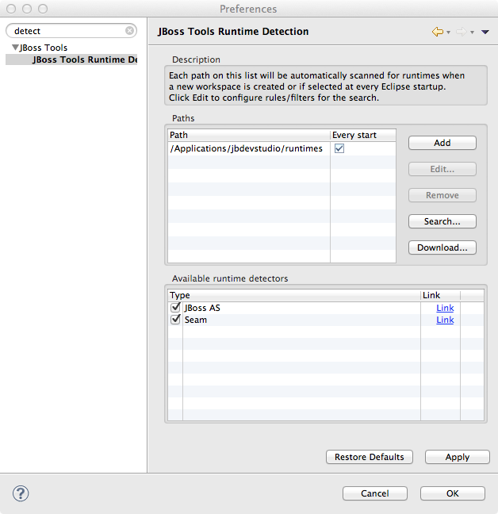Image resolution: width=498 pixels, height=514 pixels.
Task: Click the description text box
Action: pos(326,86)
